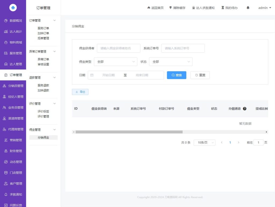Click the help icon beside 分佣通道

(245, 109)
